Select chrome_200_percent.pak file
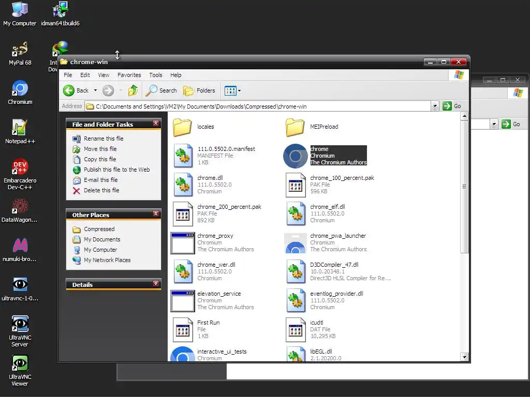Image resolution: width=530 pixels, height=397 pixels. 217,213
